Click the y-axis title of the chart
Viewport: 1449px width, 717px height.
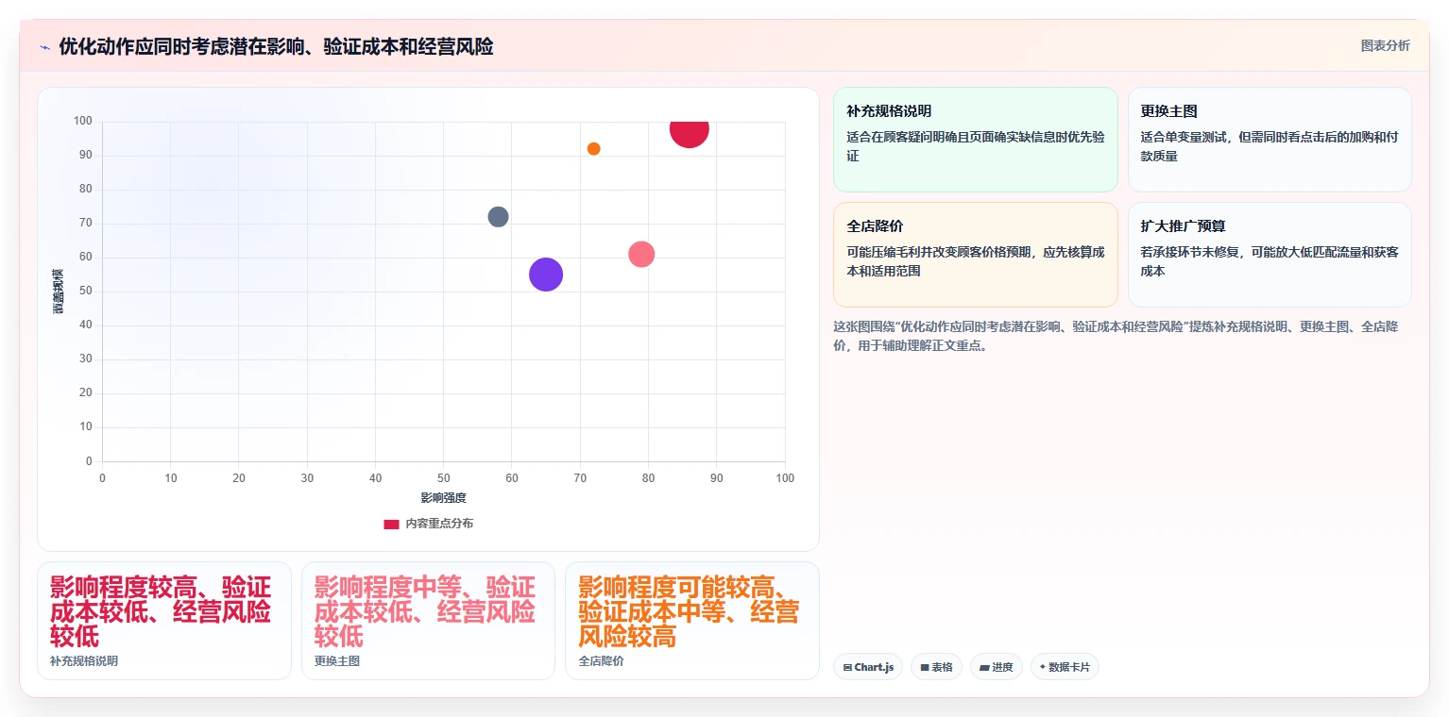pos(59,292)
